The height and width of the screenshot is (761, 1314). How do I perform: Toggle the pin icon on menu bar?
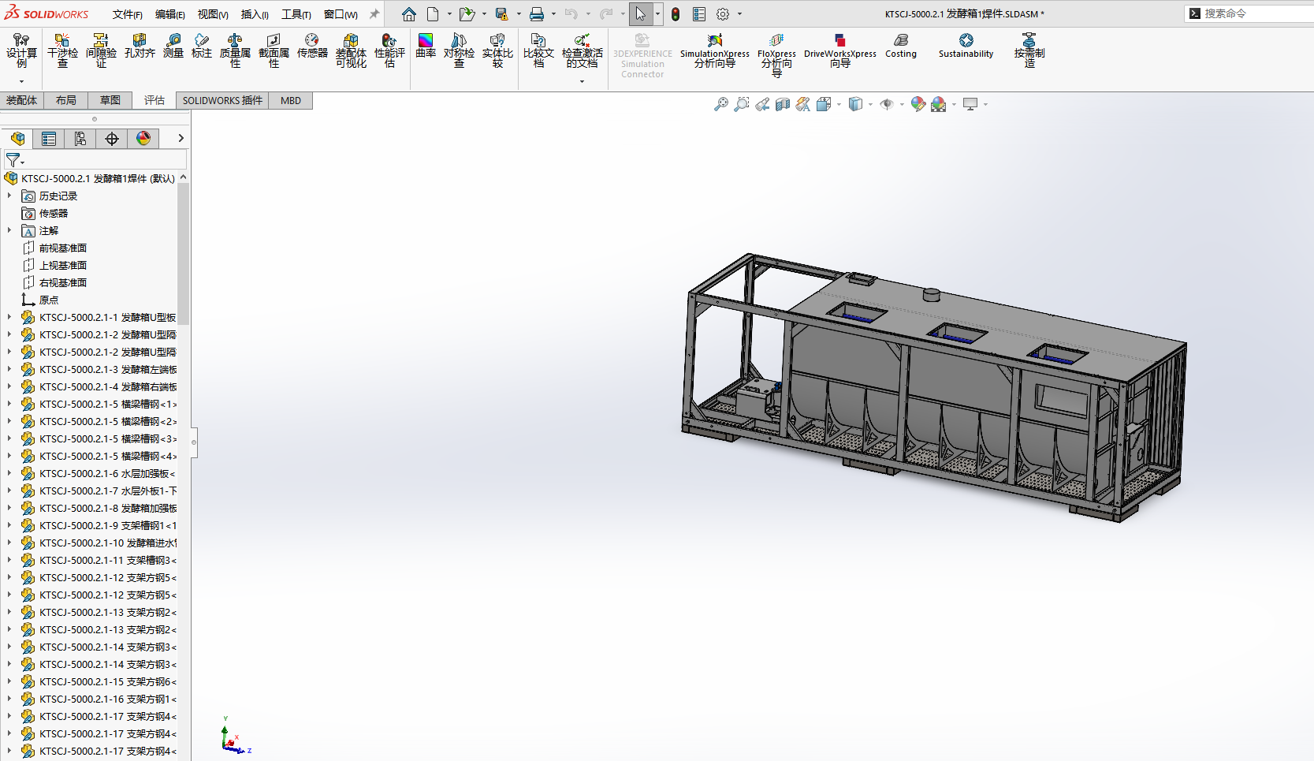point(374,14)
